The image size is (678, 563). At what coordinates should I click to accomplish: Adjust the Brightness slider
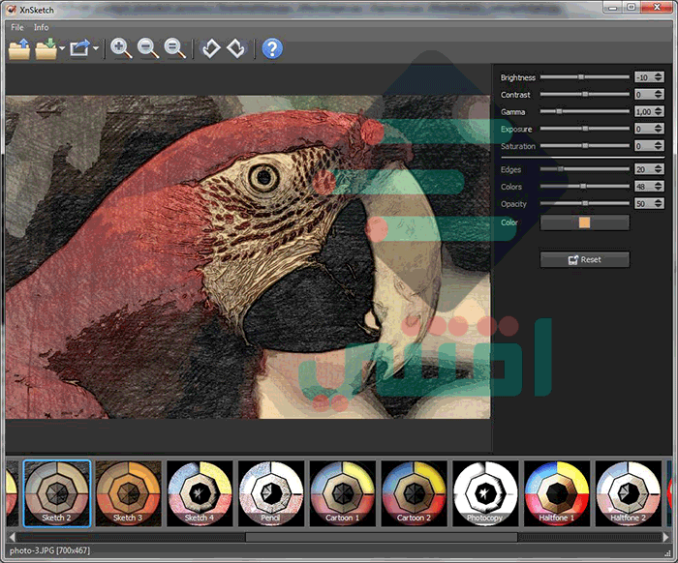585,77
